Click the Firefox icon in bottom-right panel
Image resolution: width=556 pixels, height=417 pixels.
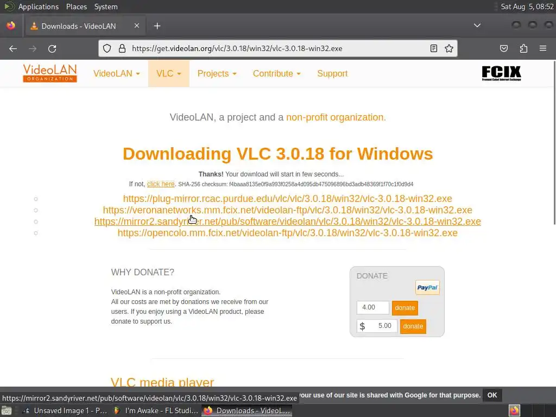[x=514, y=410]
